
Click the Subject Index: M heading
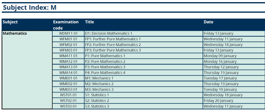point(30,8)
